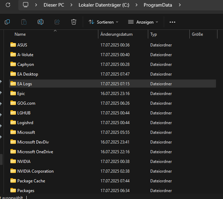Click the Microsoft folder icon
The width and height of the screenshot is (223, 199).
pos(13,132)
